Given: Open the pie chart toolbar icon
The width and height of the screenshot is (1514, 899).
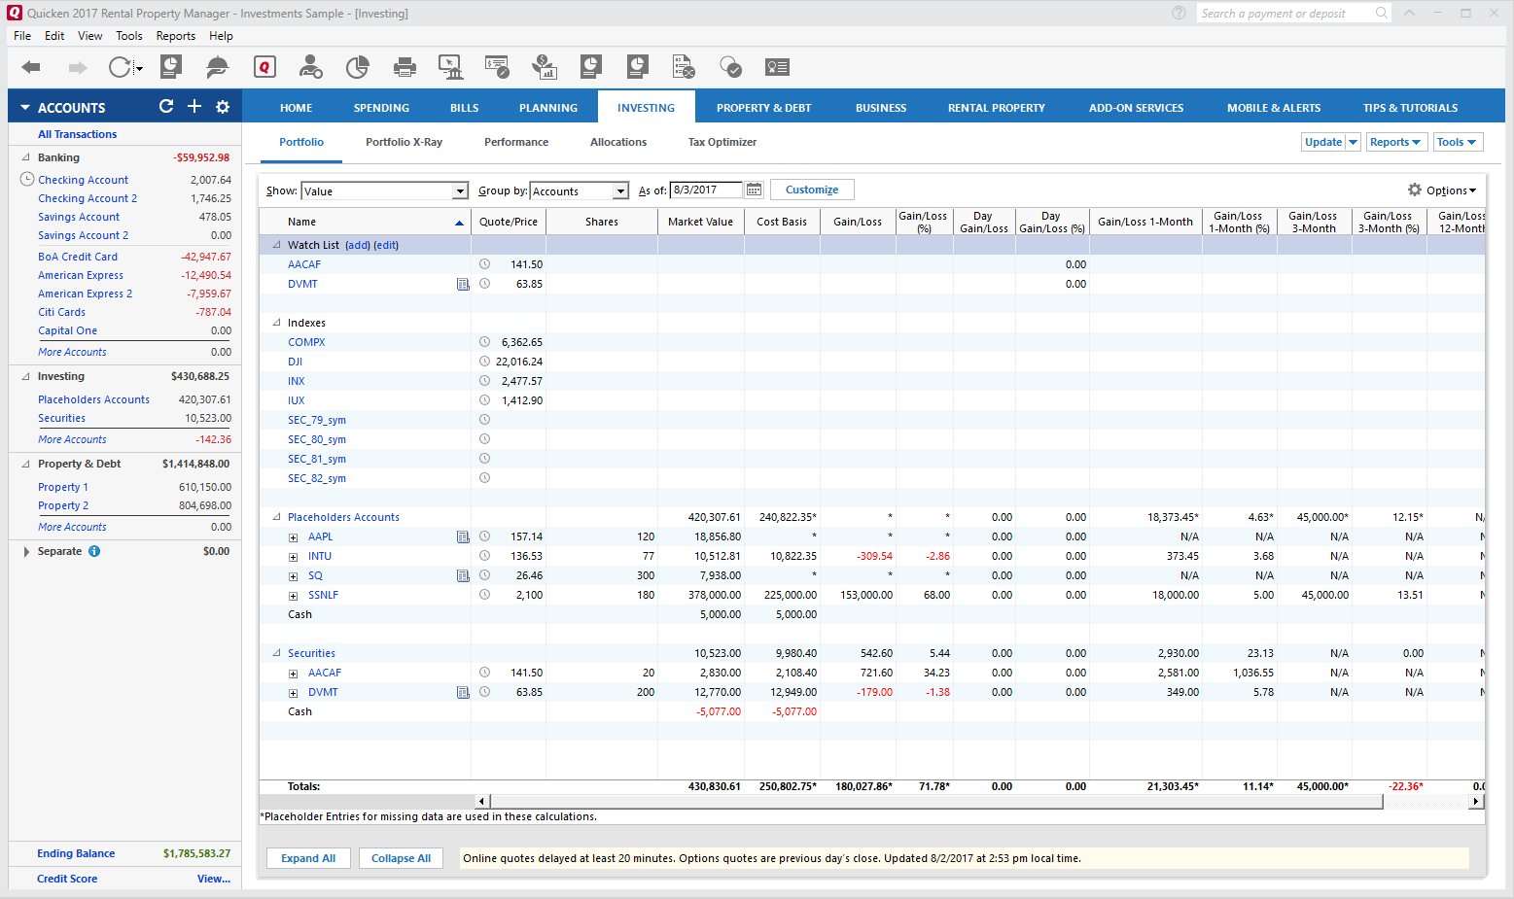Looking at the screenshot, I should pyautogui.click(x=358, y=67).
